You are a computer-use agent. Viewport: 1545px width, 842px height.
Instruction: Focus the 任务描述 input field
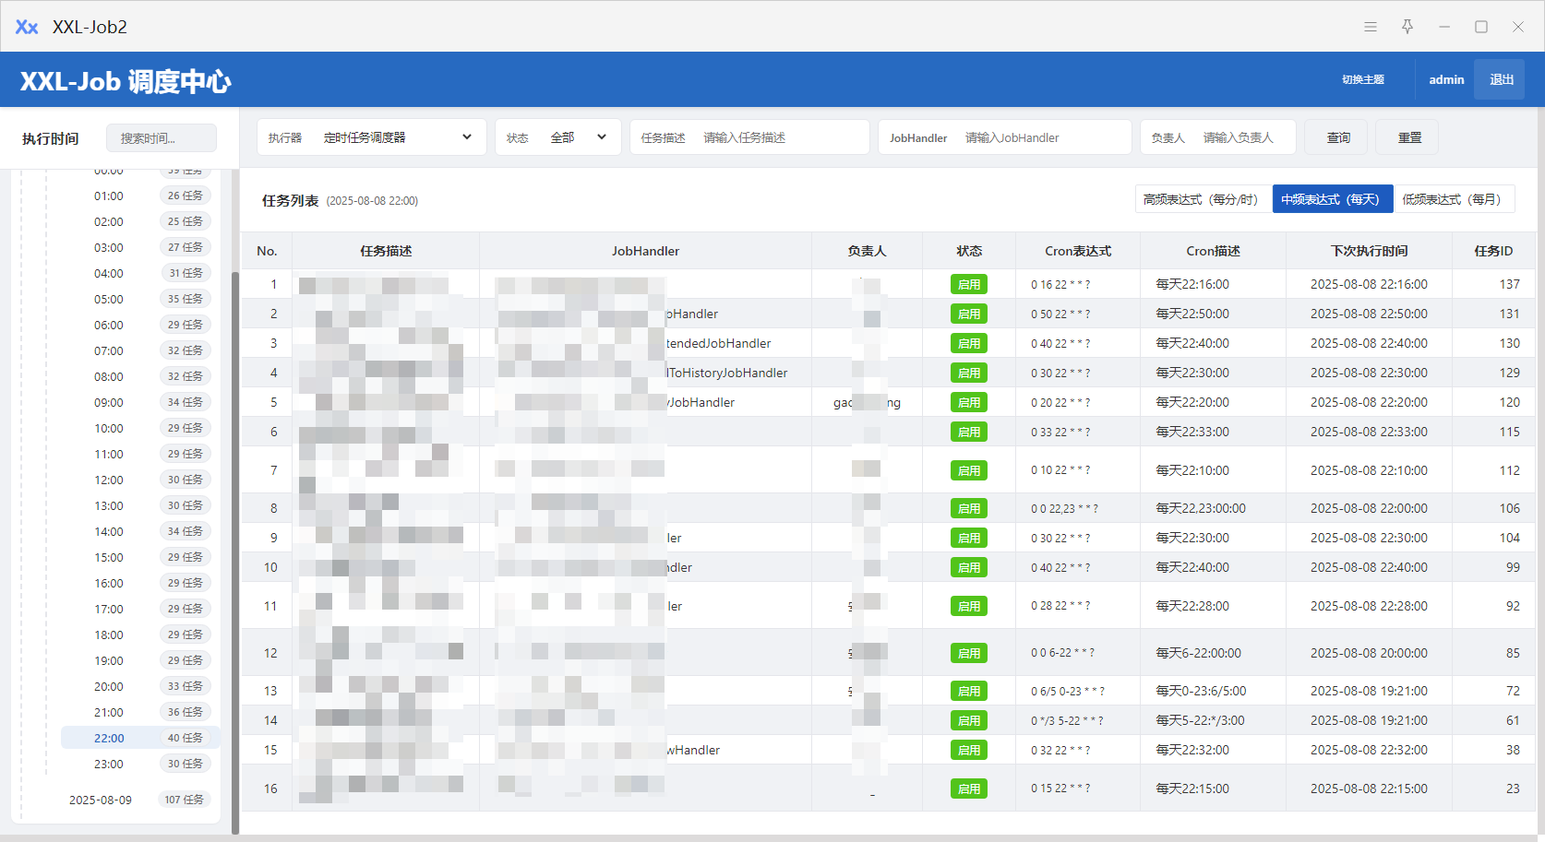click(x=749, y=137)
